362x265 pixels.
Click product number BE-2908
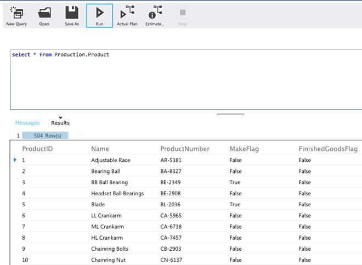click(171, 193)
